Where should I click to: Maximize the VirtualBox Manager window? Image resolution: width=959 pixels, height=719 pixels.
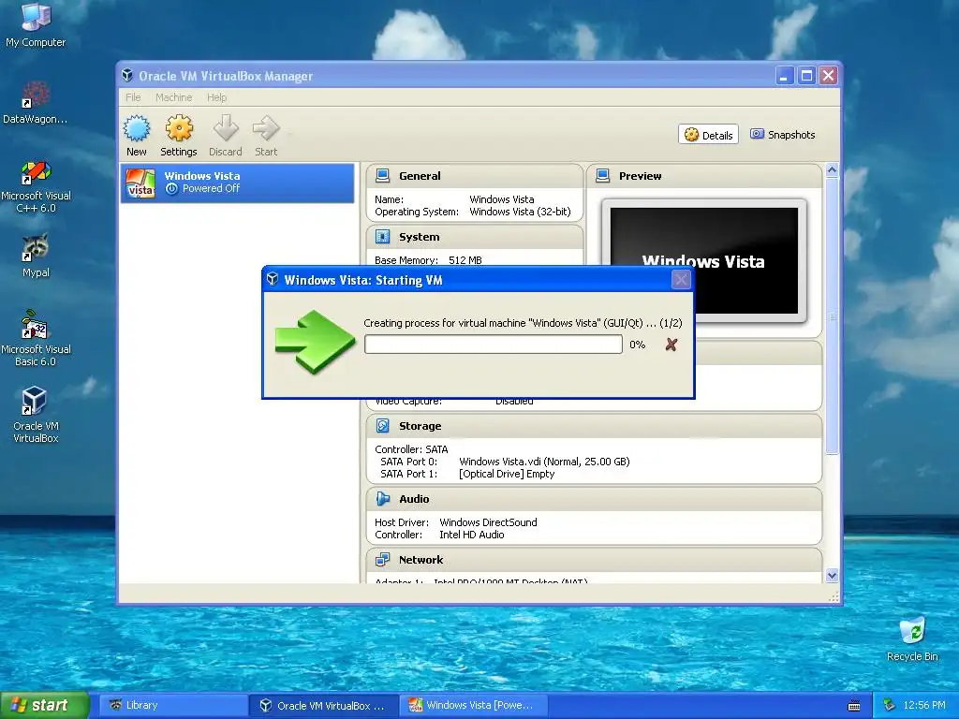coord(806,75)
